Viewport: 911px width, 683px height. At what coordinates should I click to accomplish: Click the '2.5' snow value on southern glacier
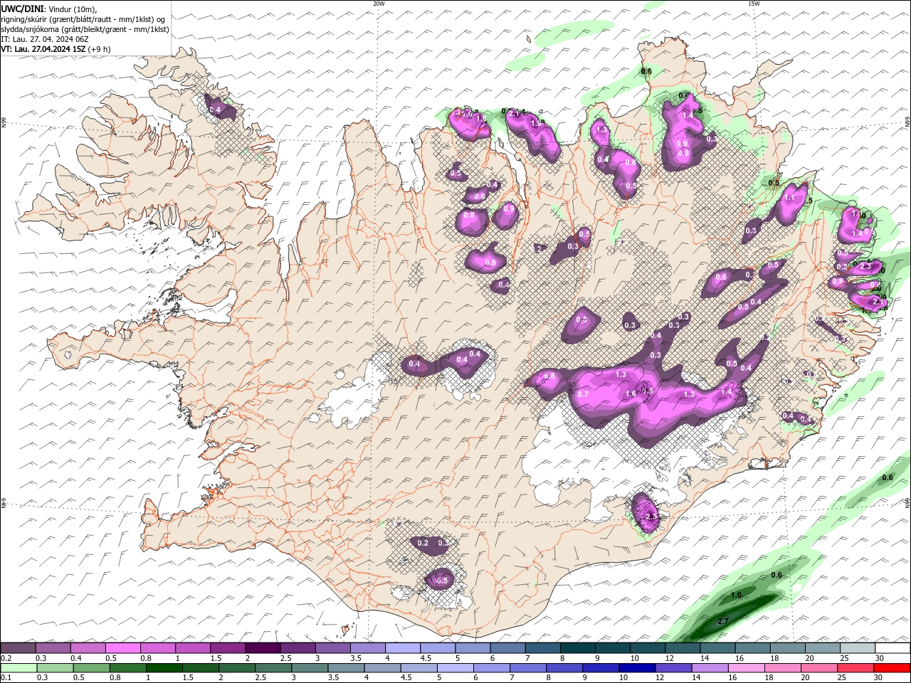[652, 516]
